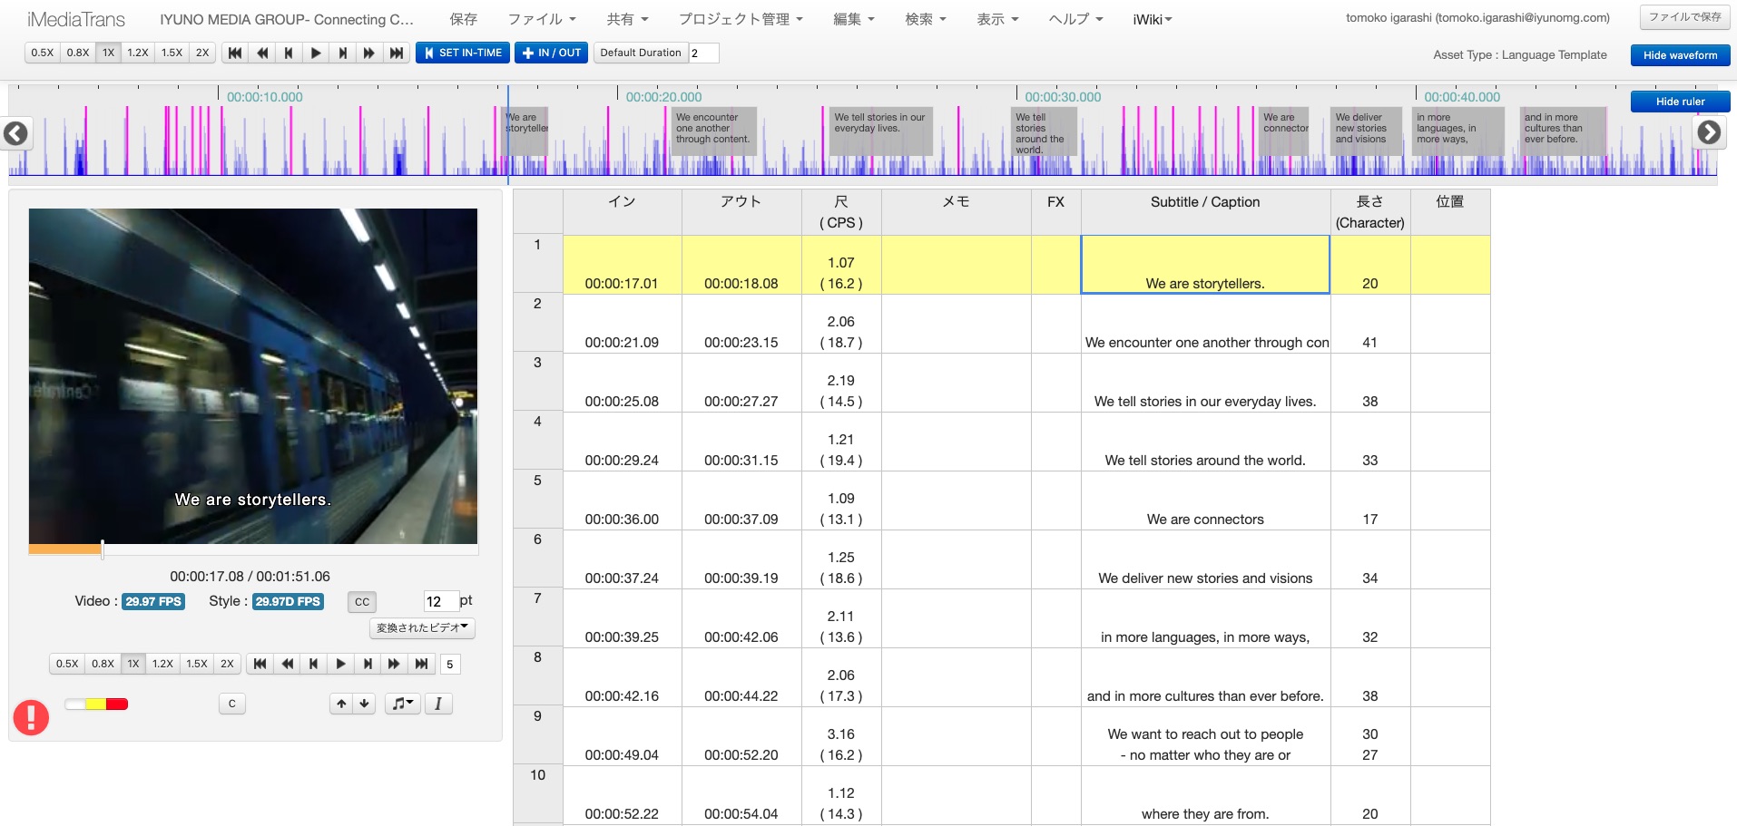Image resolution: width=1737 pixels, height=826 pixels.
Task: Jump to start using lower skip-first icon
Action: 260,664
